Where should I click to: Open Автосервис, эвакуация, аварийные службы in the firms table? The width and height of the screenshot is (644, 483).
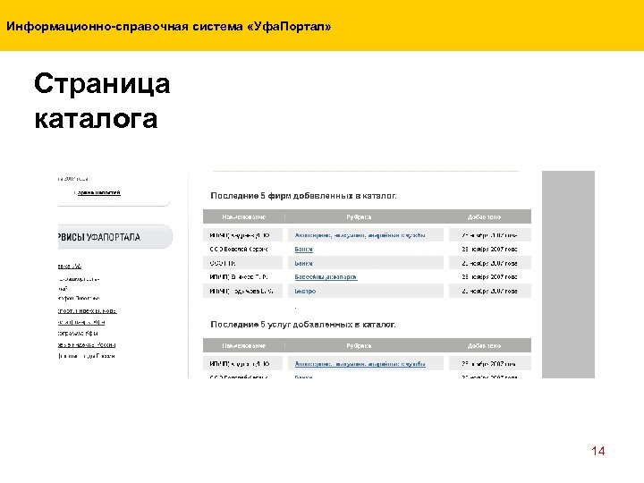360,235
